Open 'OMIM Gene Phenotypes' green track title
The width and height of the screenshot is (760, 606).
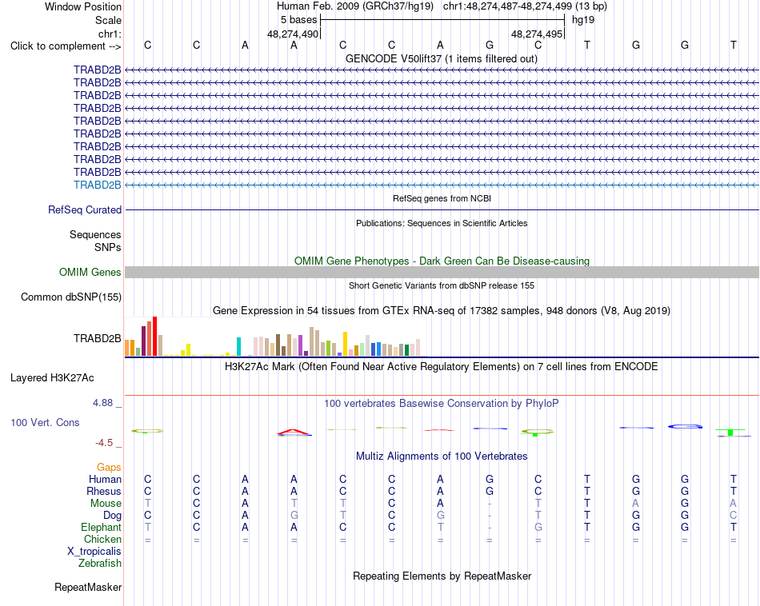(442, 261)
